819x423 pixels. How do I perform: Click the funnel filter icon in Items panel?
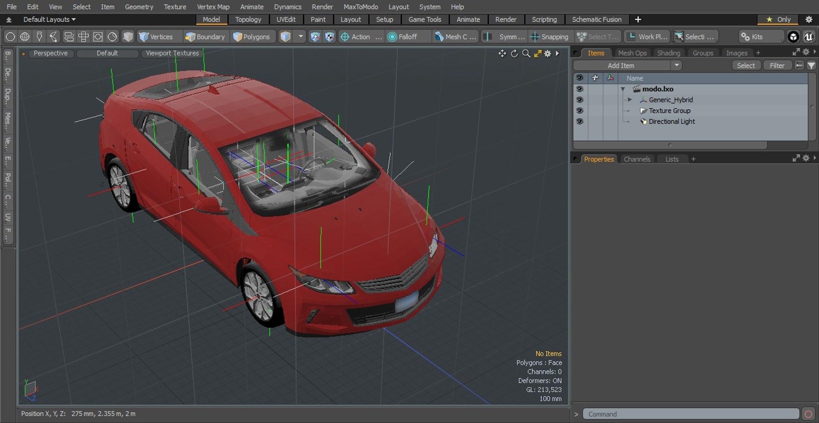(x=811, y=65)
